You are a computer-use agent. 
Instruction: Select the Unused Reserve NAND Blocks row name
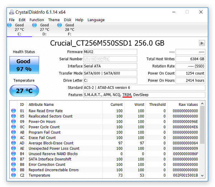pyautogui.click(x=53, y=154)
